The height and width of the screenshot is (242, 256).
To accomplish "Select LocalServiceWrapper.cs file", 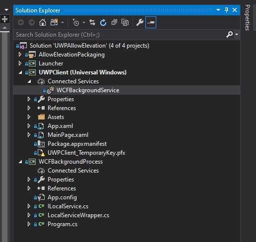I will pos(78,215).
